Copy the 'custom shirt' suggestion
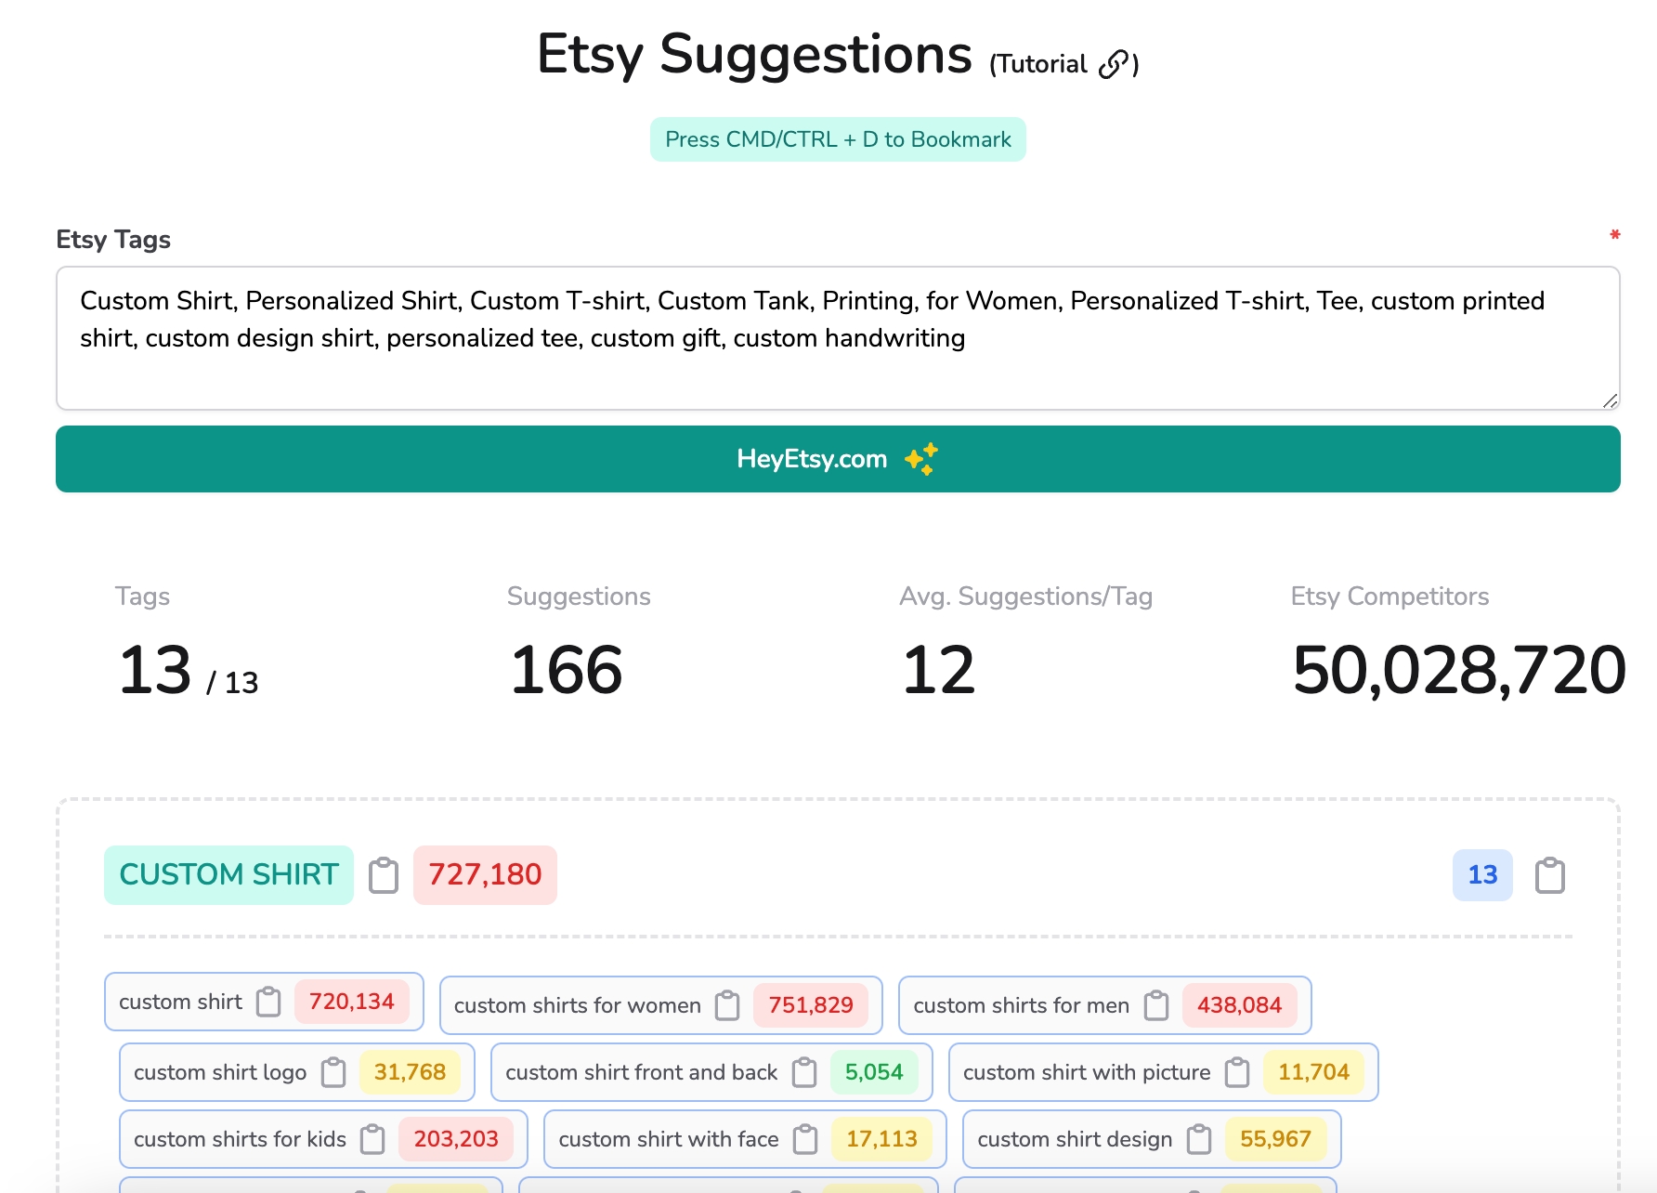This screenshot has height=1193, width=1657. pos(268,1002)
